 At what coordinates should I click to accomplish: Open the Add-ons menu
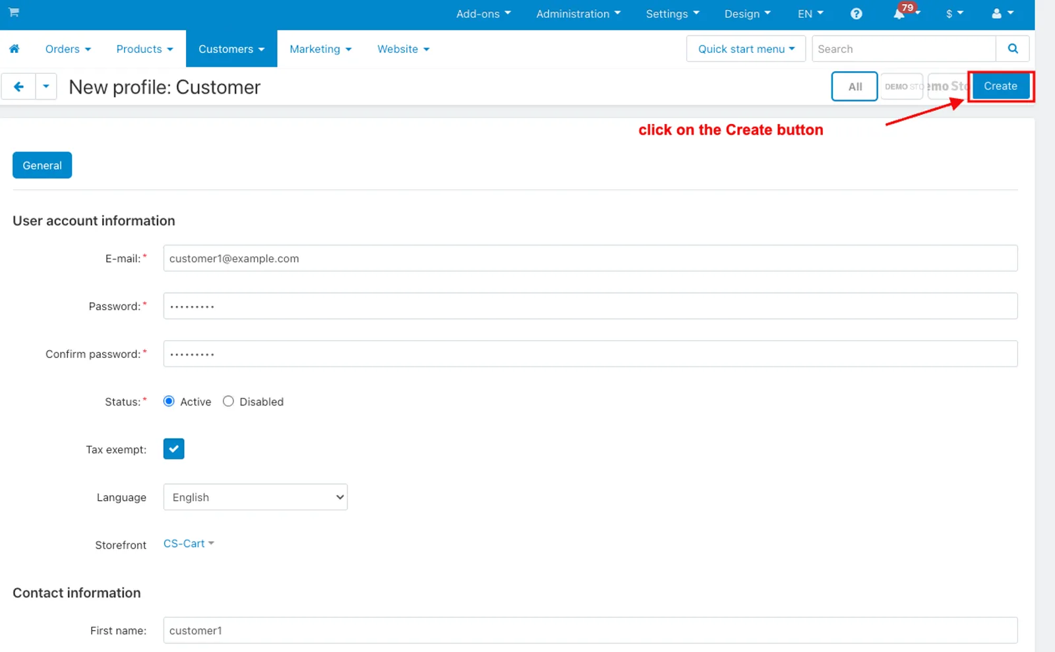[483, 14]
